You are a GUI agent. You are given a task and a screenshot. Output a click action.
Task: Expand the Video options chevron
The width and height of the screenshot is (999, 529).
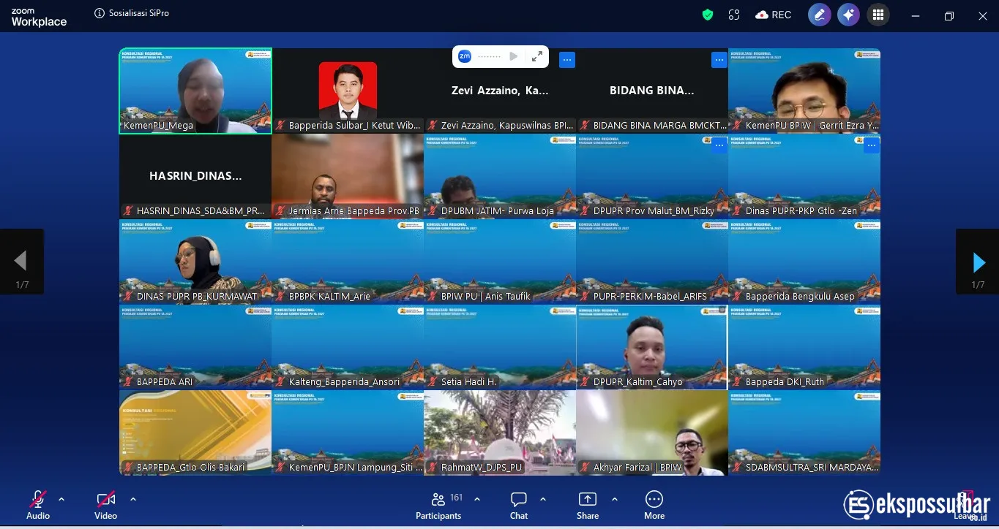tap(133, 499)
